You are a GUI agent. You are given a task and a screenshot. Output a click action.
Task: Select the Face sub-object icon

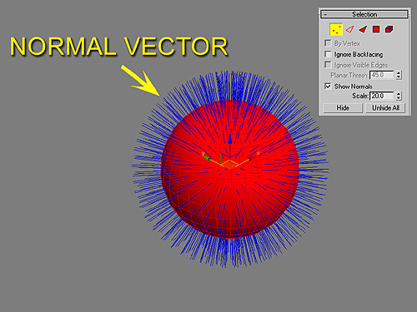(363, 29)
